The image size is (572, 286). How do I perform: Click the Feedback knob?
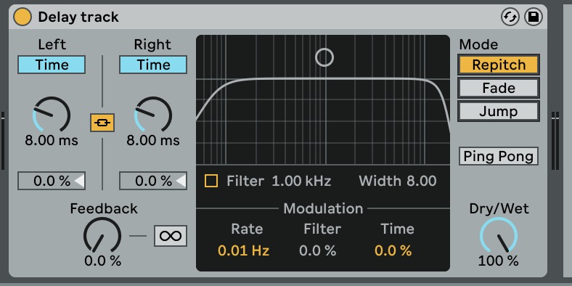click(x=102, y=235)
